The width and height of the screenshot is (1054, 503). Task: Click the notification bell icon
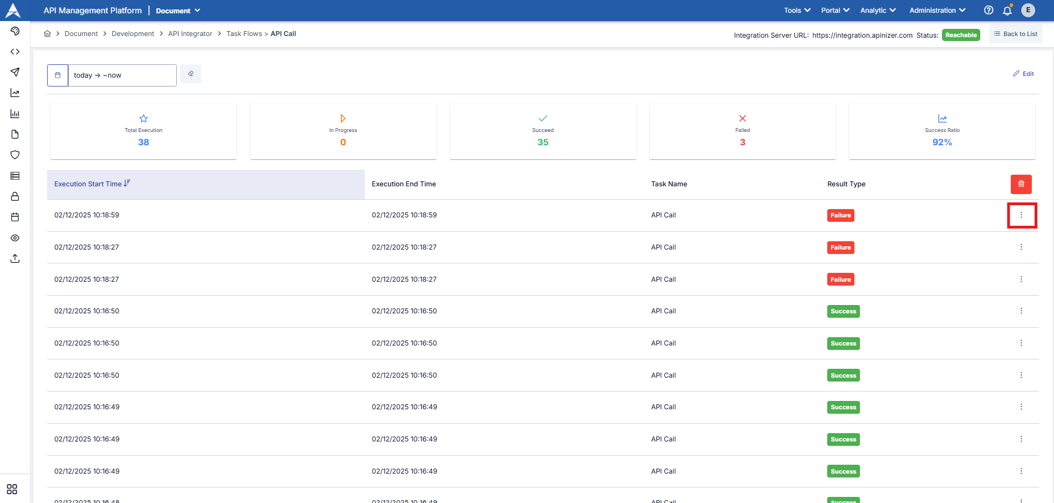[1007, 11]
